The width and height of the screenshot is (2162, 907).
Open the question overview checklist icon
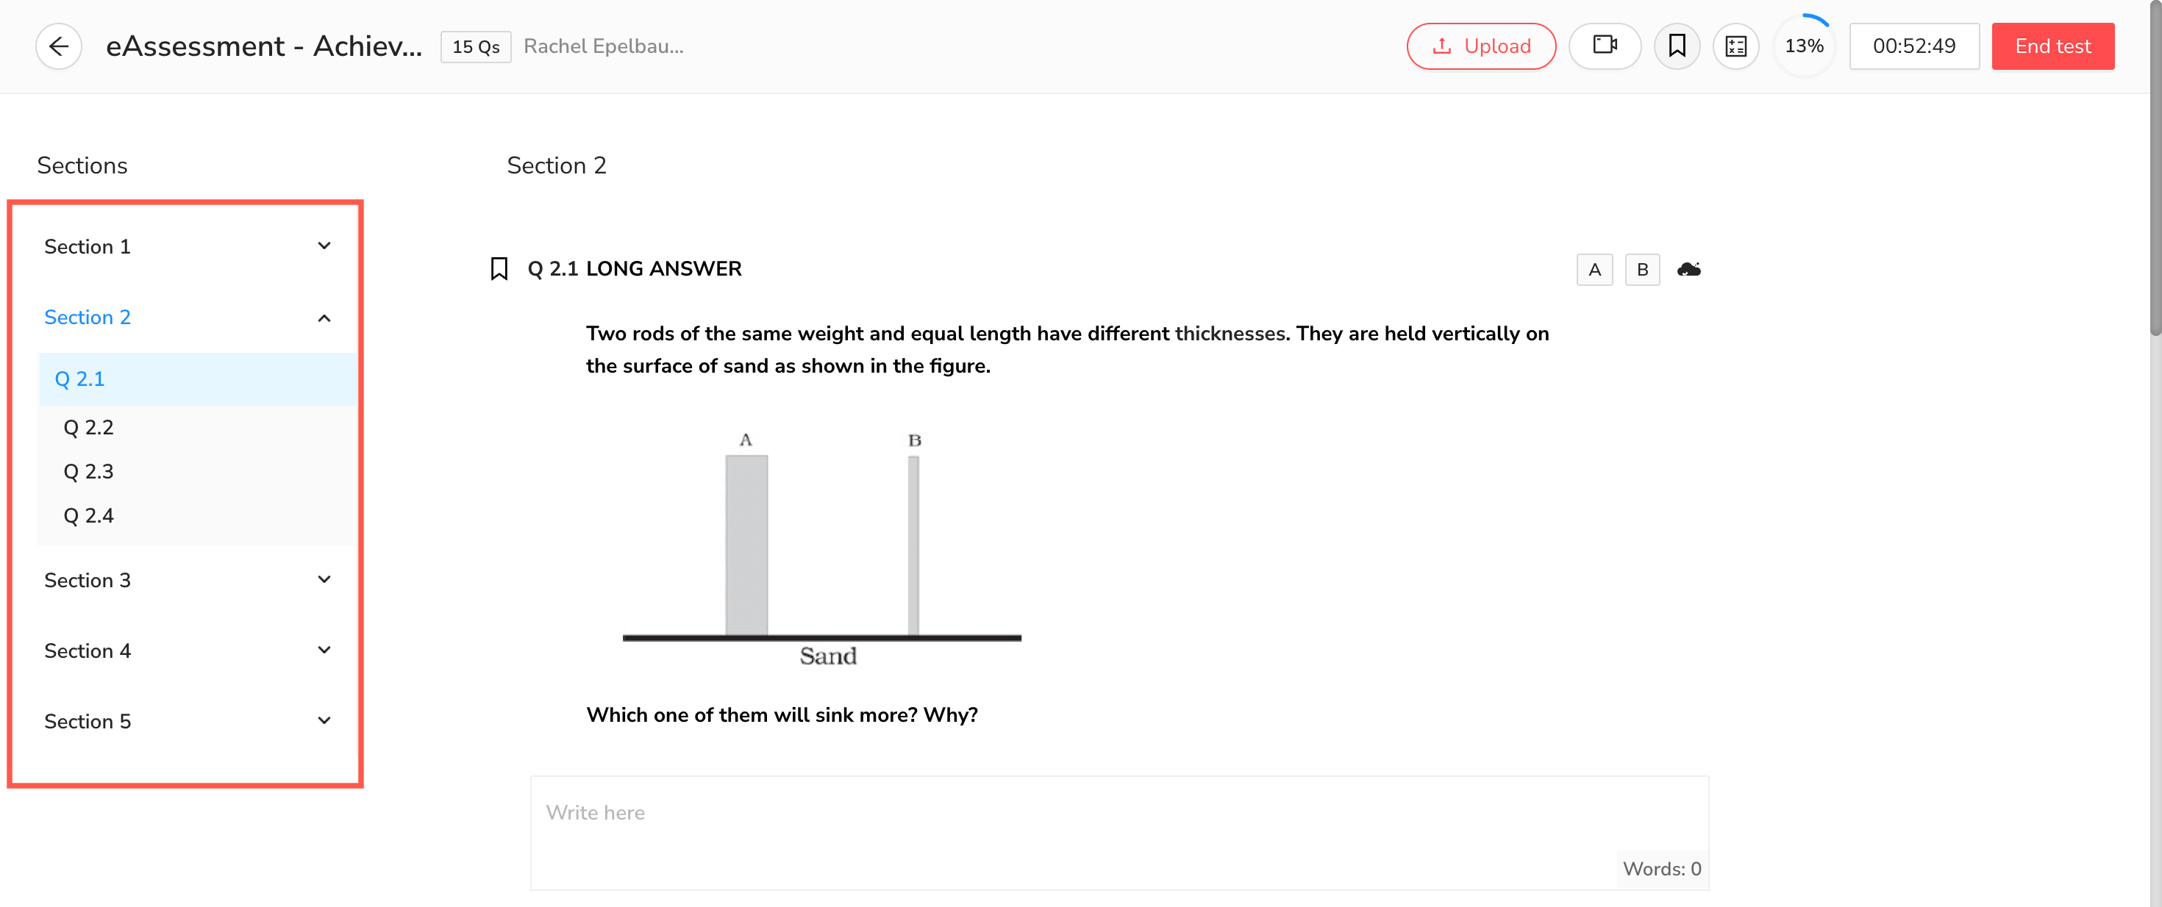[x=1735, y=46]
